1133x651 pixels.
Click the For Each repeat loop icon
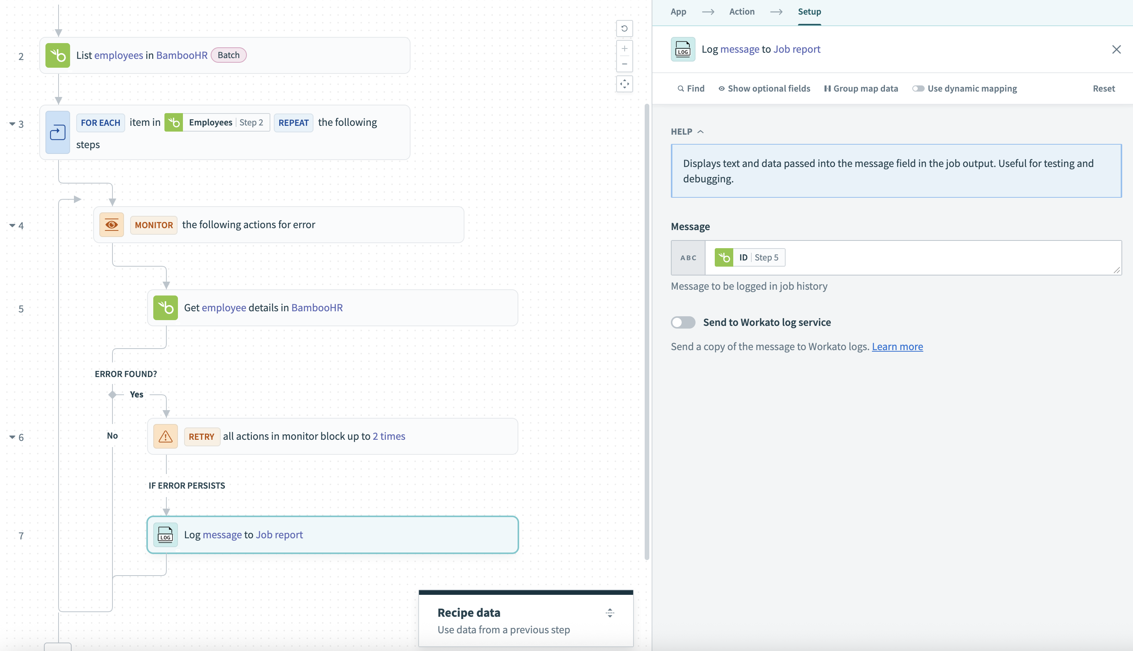(58, 133)
